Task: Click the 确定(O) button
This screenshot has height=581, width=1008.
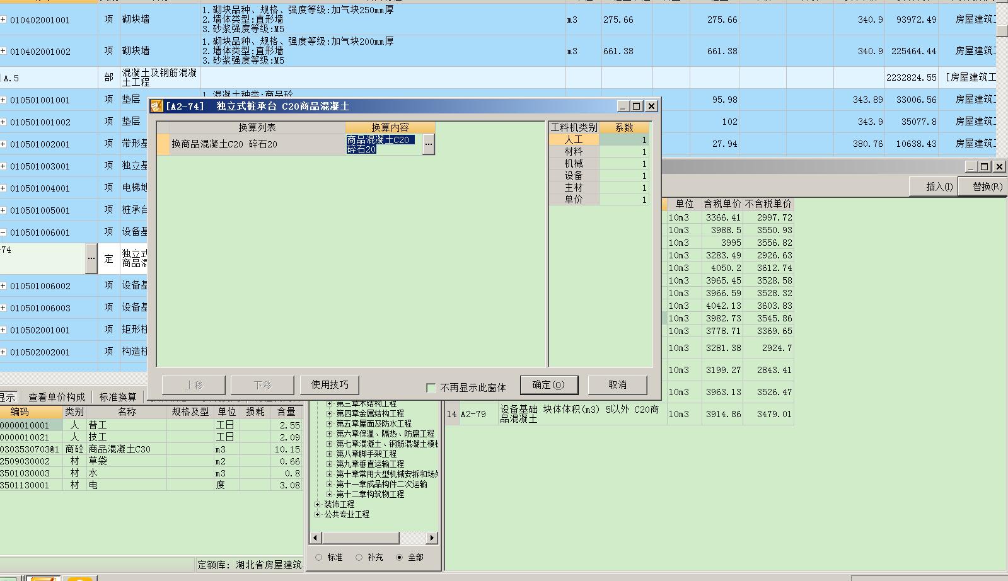Action: (x=548, y=384)
